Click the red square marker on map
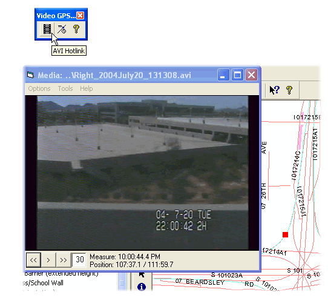The width and height of the screenshot is (328, 298). [285, 234]
